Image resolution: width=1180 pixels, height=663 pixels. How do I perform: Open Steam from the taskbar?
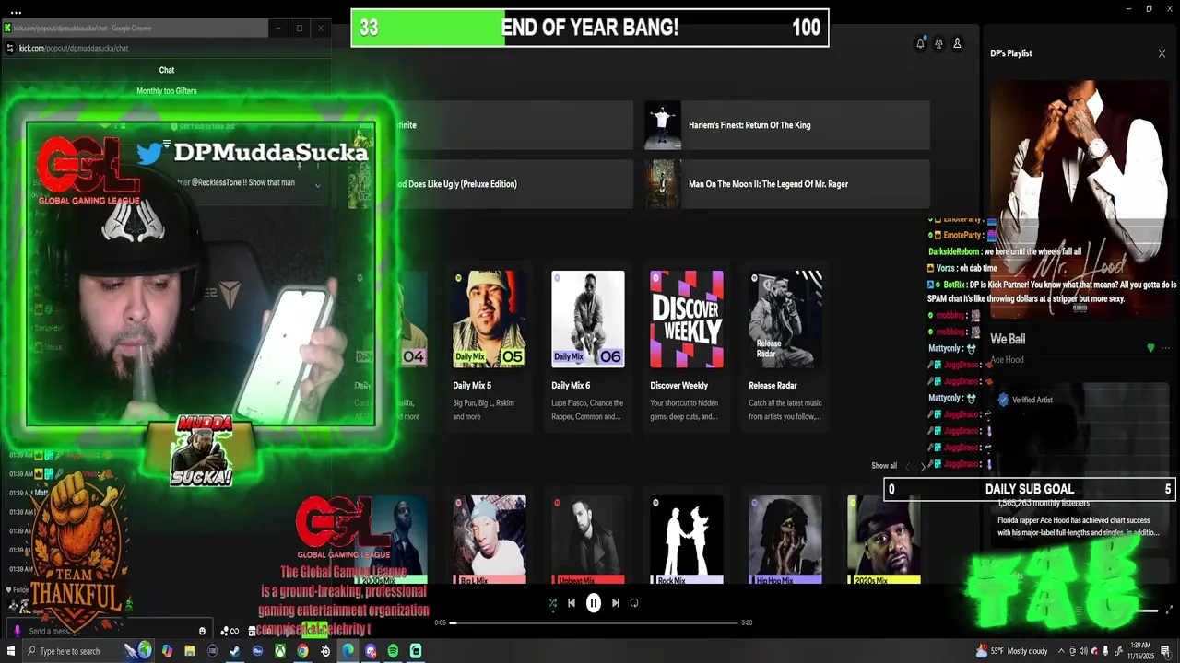coord(235,651)
